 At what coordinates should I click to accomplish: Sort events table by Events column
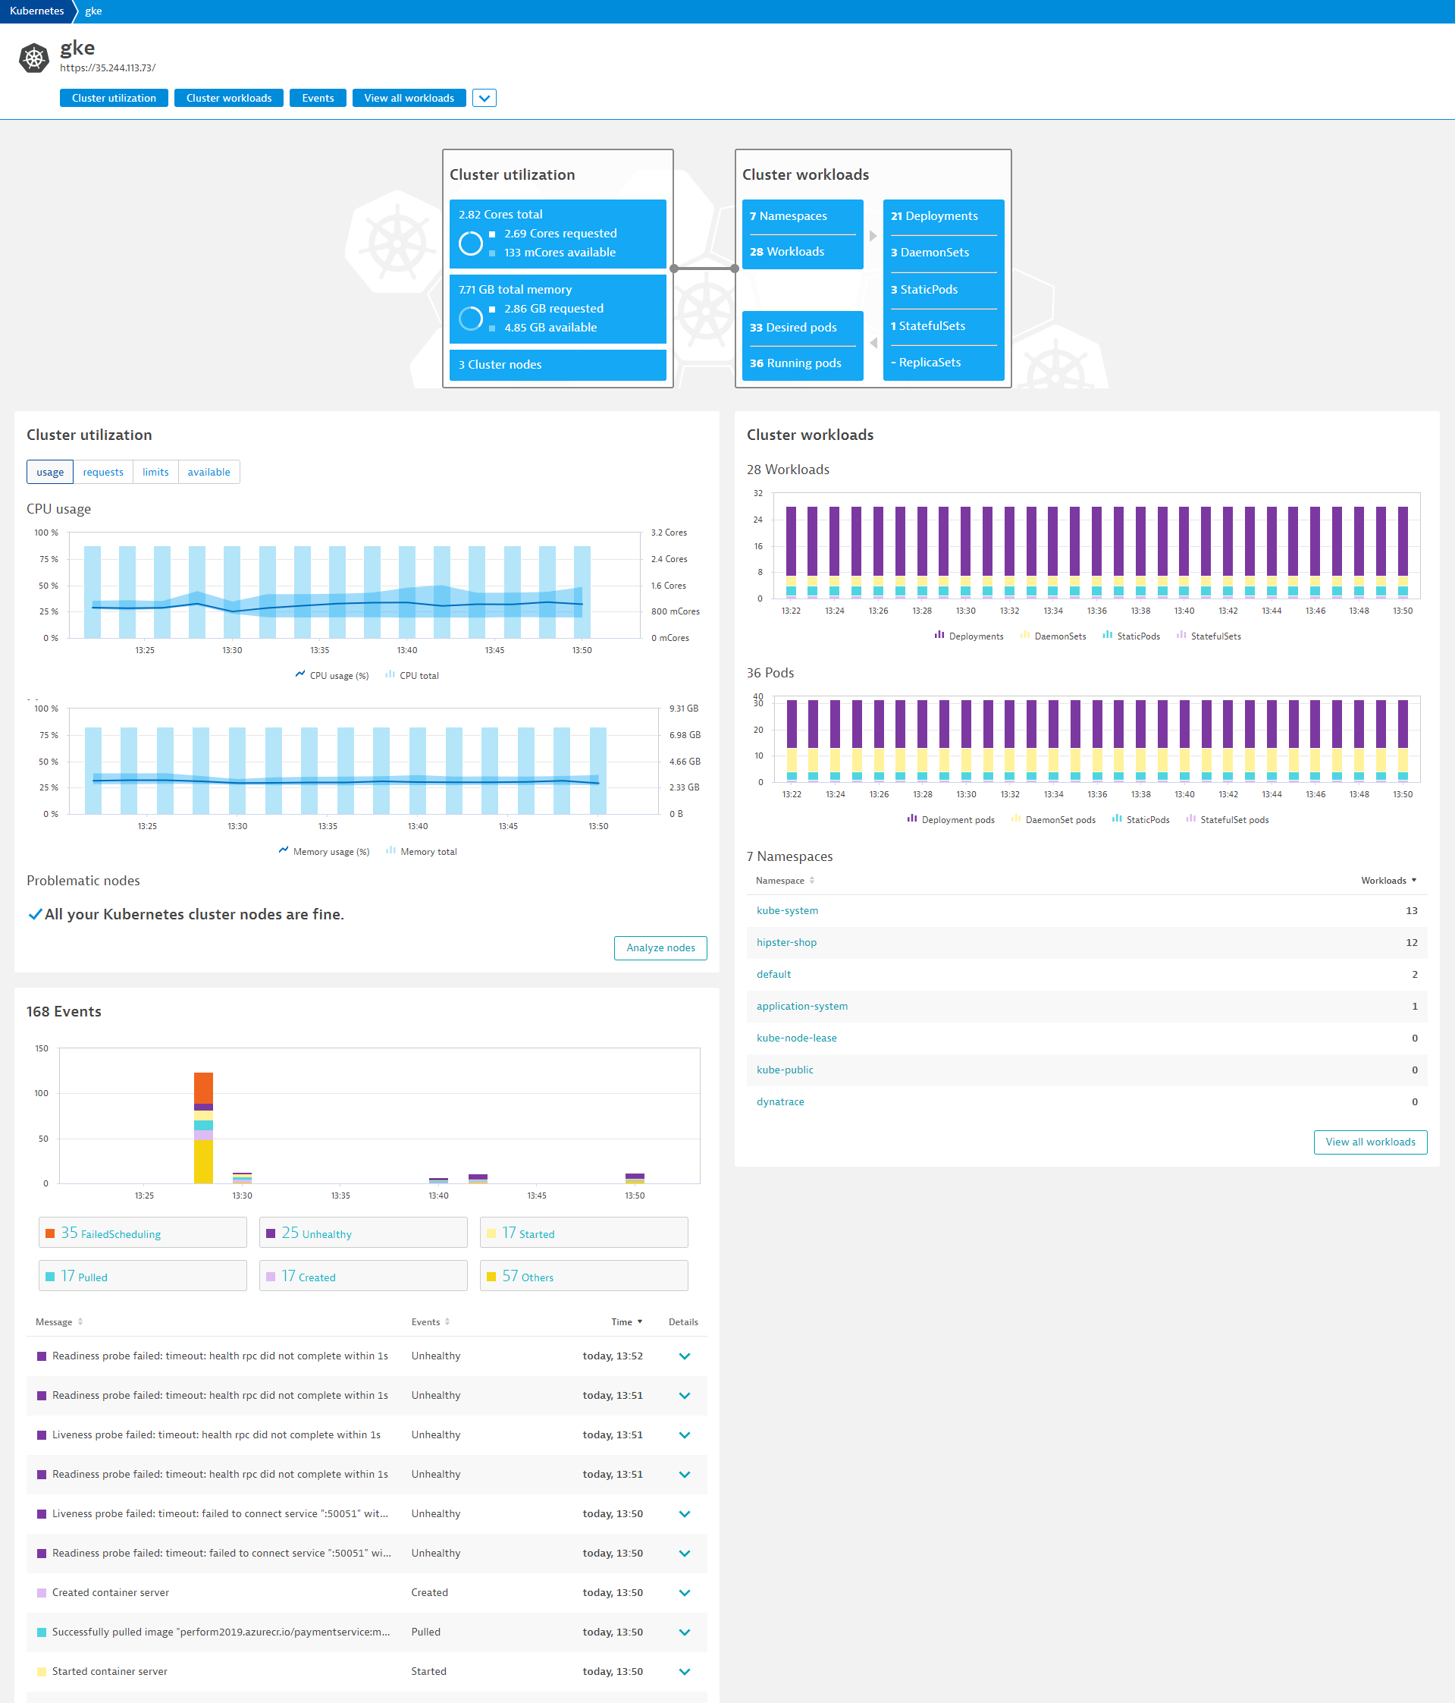(431, 1321)
